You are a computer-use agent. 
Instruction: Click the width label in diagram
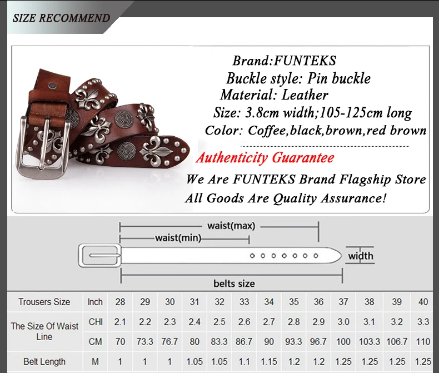click(361, 256)
